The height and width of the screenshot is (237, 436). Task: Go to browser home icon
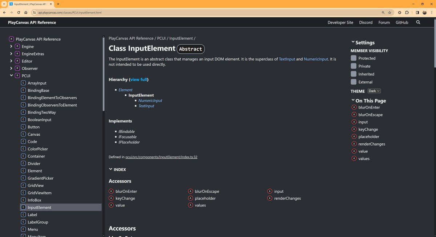pos(25,12)
